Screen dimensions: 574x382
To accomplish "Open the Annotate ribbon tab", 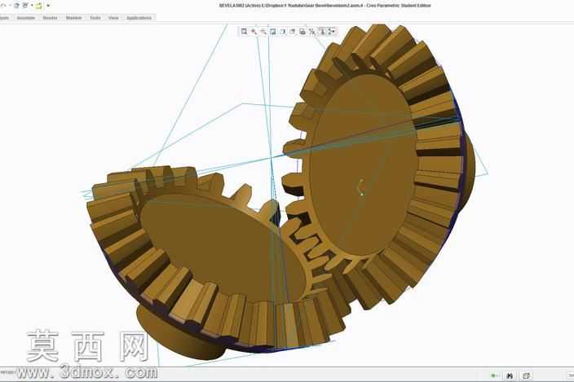I will click(26, 18).
